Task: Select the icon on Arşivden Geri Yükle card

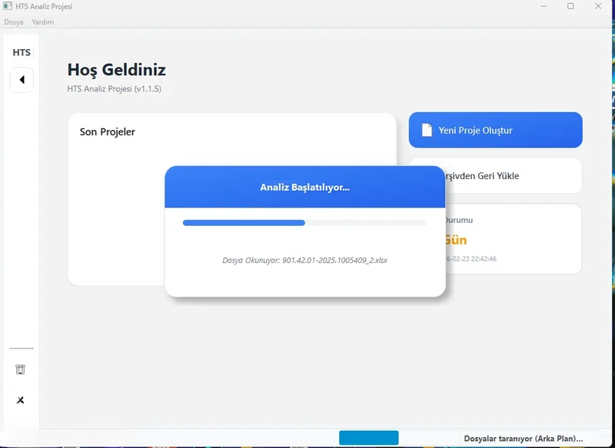Action: [426, 175]
